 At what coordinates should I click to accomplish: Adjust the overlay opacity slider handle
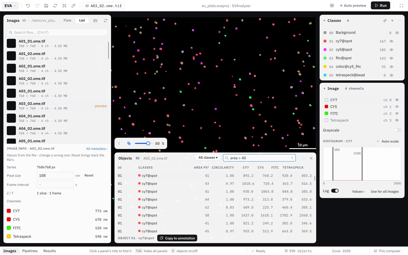pos(148,143)
